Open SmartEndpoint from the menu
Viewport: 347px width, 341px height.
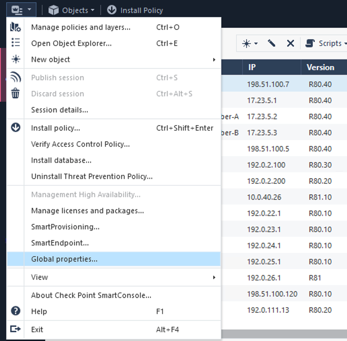[x=114, y=243]
